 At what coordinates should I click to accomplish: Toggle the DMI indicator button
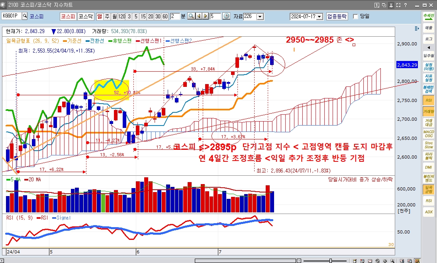428,167
